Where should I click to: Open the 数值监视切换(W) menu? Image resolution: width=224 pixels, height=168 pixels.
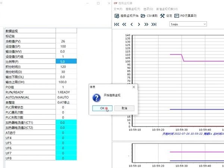coord(167,9)
